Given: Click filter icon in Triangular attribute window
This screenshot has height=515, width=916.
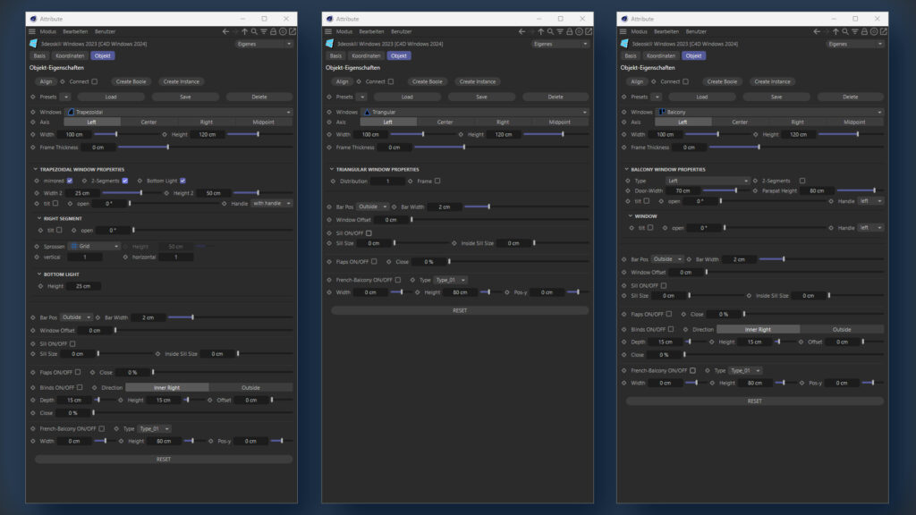Looking at the screenshot, I should tap(560, 31).
